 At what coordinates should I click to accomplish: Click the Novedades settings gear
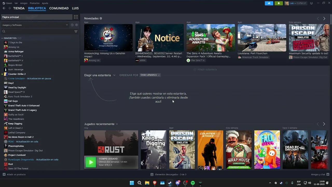coord(101,18)
